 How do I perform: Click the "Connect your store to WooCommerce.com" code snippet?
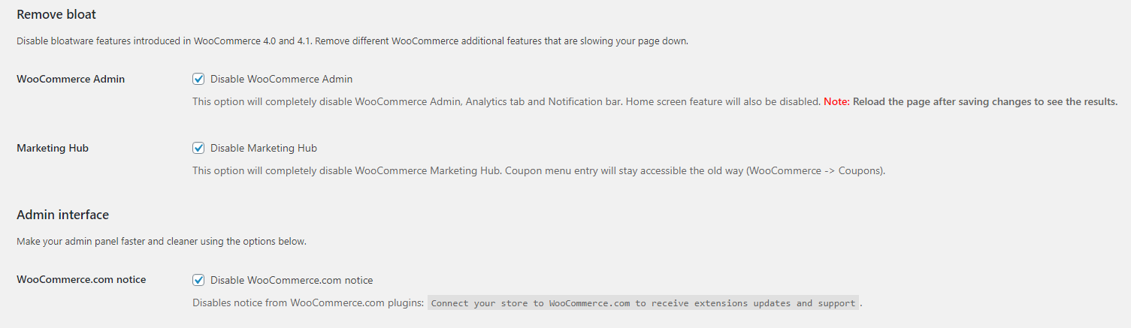coord(643,303)
